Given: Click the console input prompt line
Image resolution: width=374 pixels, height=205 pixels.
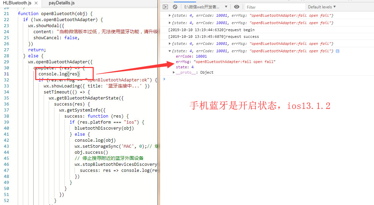Looking at the screenshot, I should (267, 79).
